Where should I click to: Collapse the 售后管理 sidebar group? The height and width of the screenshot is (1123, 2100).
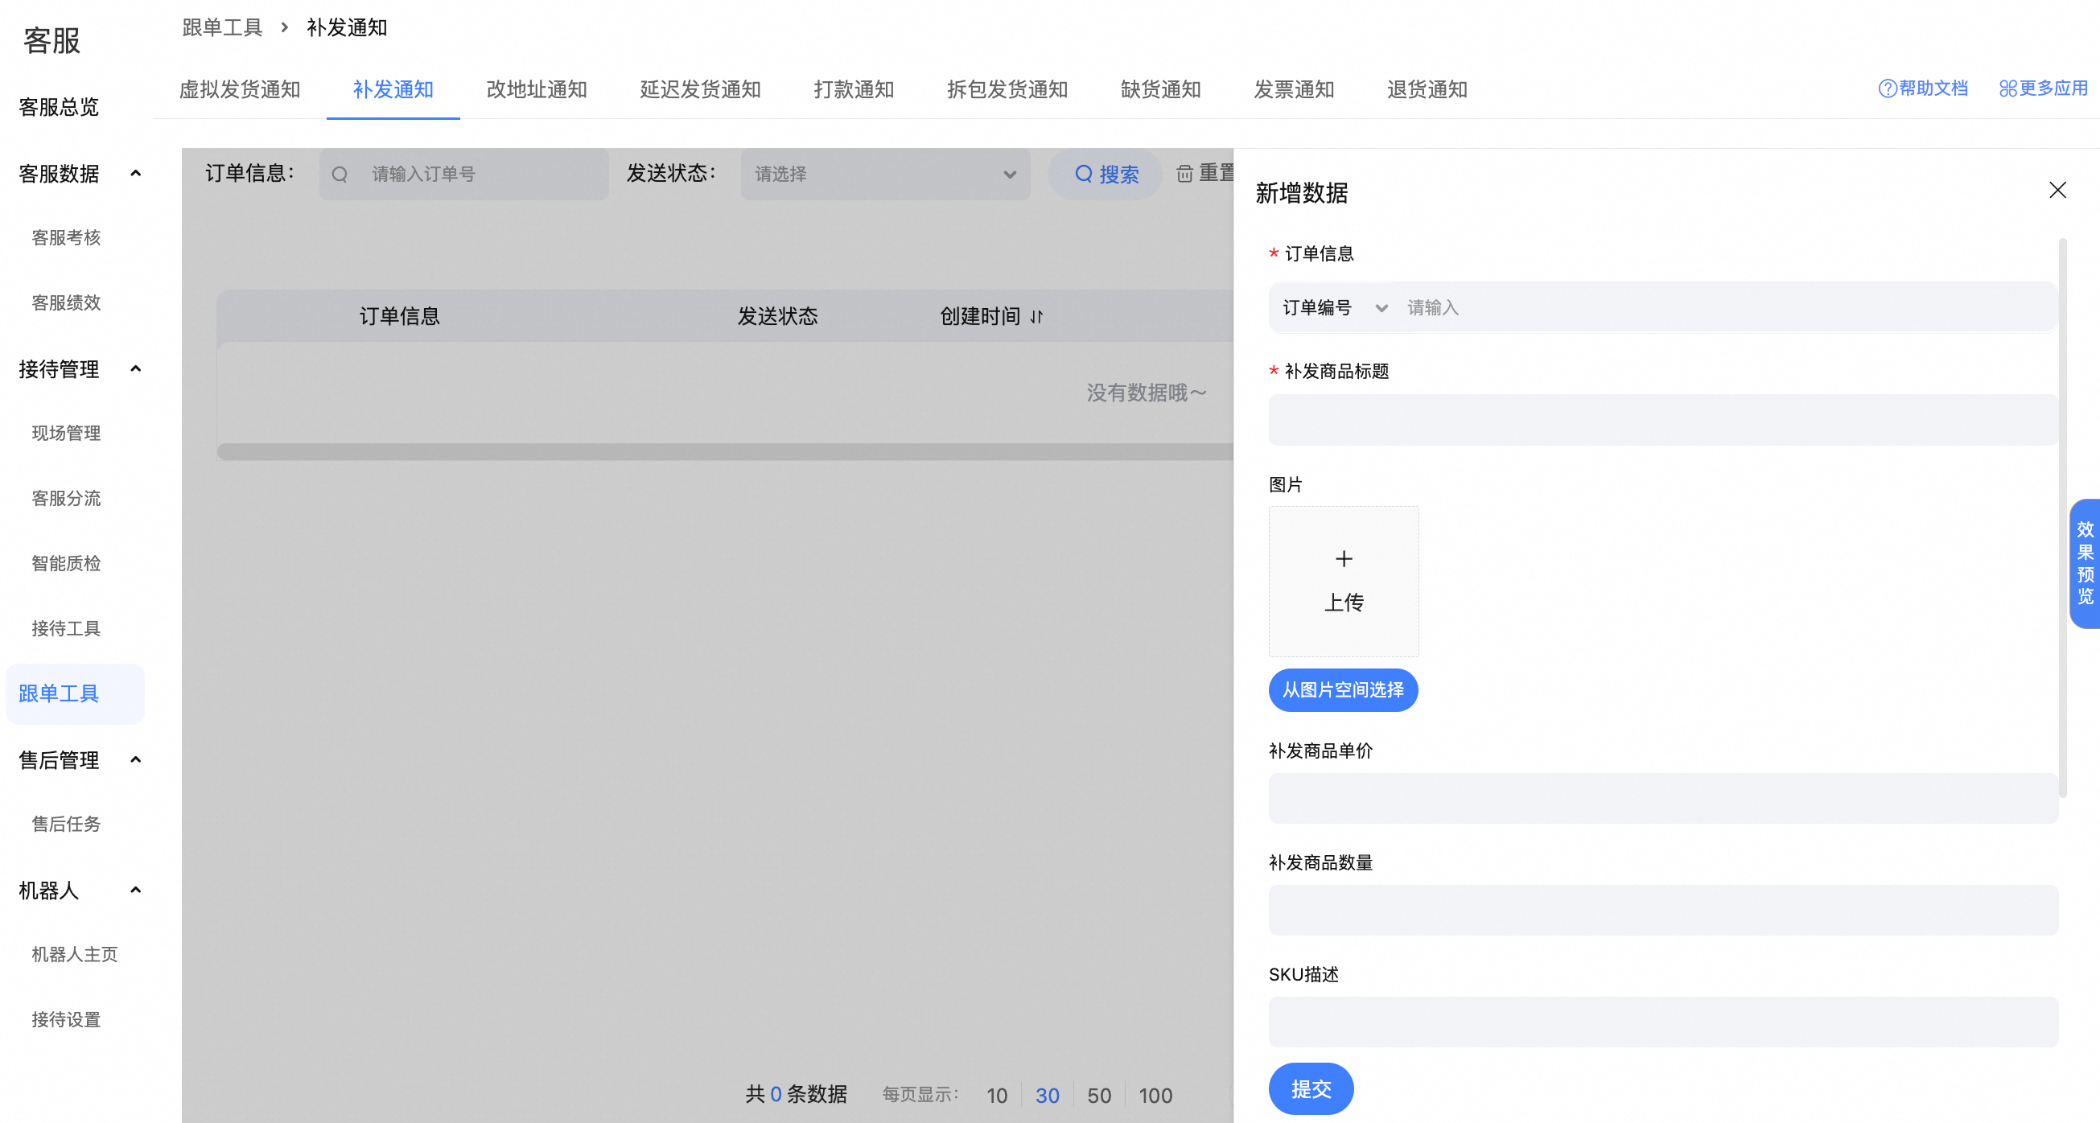coord(135,760)
